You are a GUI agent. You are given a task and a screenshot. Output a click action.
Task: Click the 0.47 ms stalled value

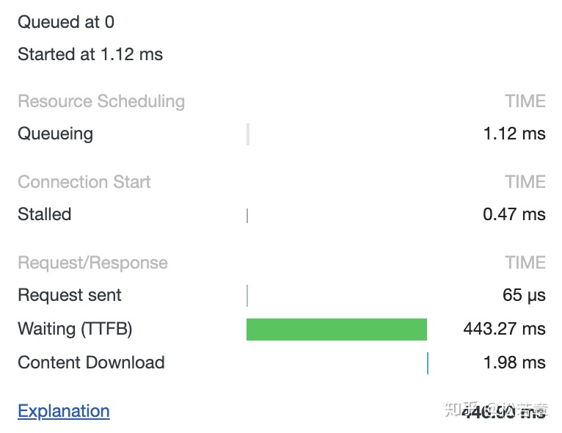[514, 215]
